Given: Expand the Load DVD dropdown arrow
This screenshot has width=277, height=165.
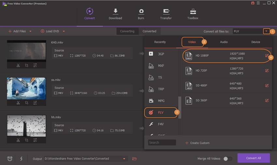Looking at the screenshot, I should 64,31.
